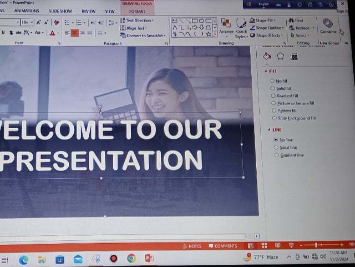Select the oval shape in gallery

pos(201,21)
